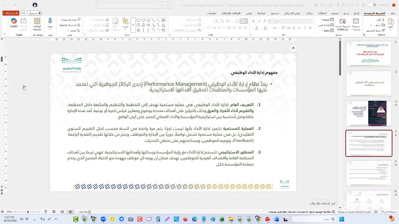Open Zoom from the taskbar

(x=103, y=219)
